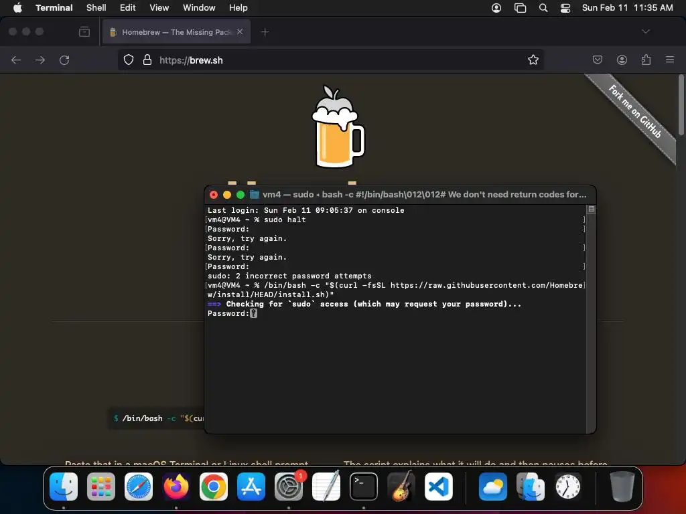Open the View menu
Viewport: 686px width, 514px height.
[159, 7]
